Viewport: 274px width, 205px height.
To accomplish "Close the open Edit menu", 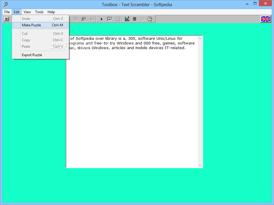I will (17, 12).
